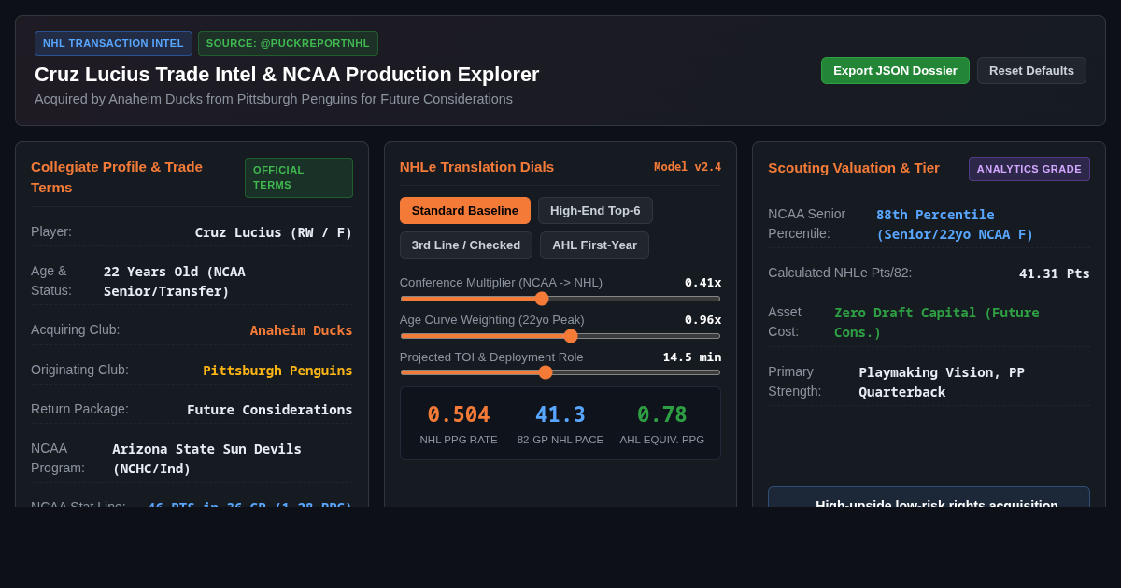Screen dimensions: 1121x588
Task: Click the Anaheim Ducks acquiring club value
Action: [x=301, y=330]
